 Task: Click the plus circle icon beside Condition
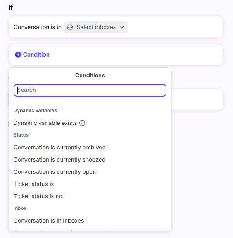point(18,55)
